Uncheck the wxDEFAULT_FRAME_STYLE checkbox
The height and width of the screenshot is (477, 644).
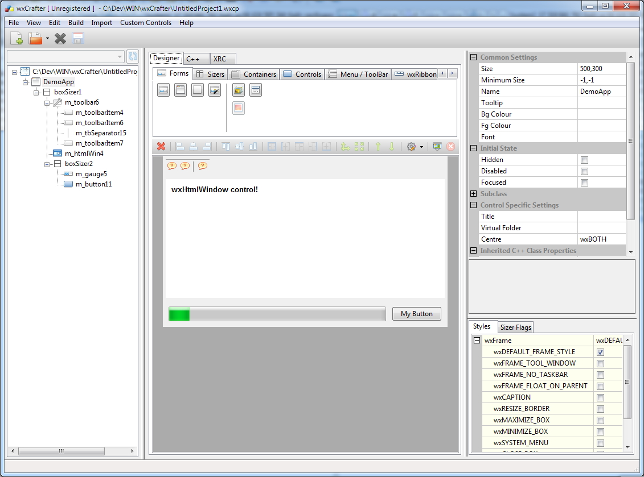click(x=600, y=352)
